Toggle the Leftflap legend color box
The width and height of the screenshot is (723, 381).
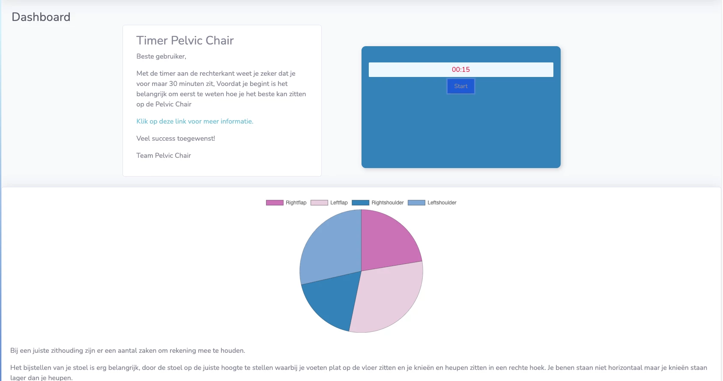click(319, 203)
